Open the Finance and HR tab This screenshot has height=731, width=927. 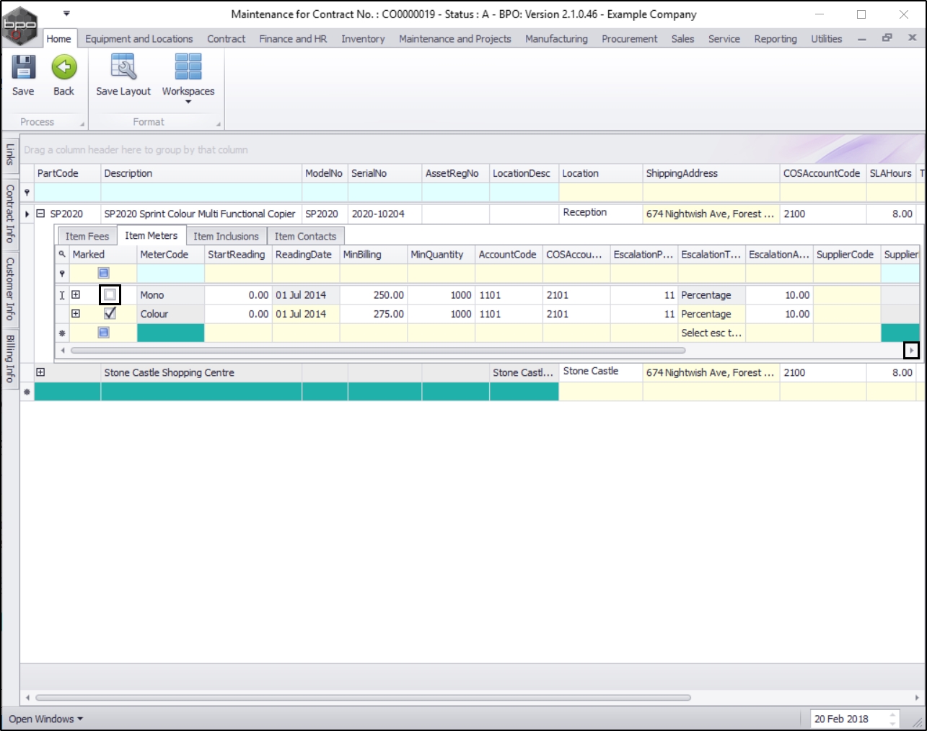(x=293, y=39)
